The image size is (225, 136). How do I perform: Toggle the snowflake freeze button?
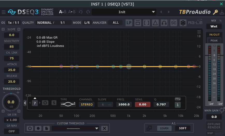tap(183, 23)
